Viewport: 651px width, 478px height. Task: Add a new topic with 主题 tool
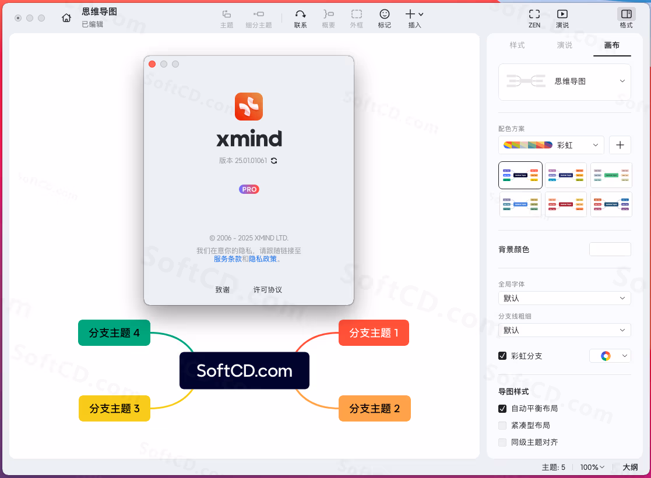227,19
